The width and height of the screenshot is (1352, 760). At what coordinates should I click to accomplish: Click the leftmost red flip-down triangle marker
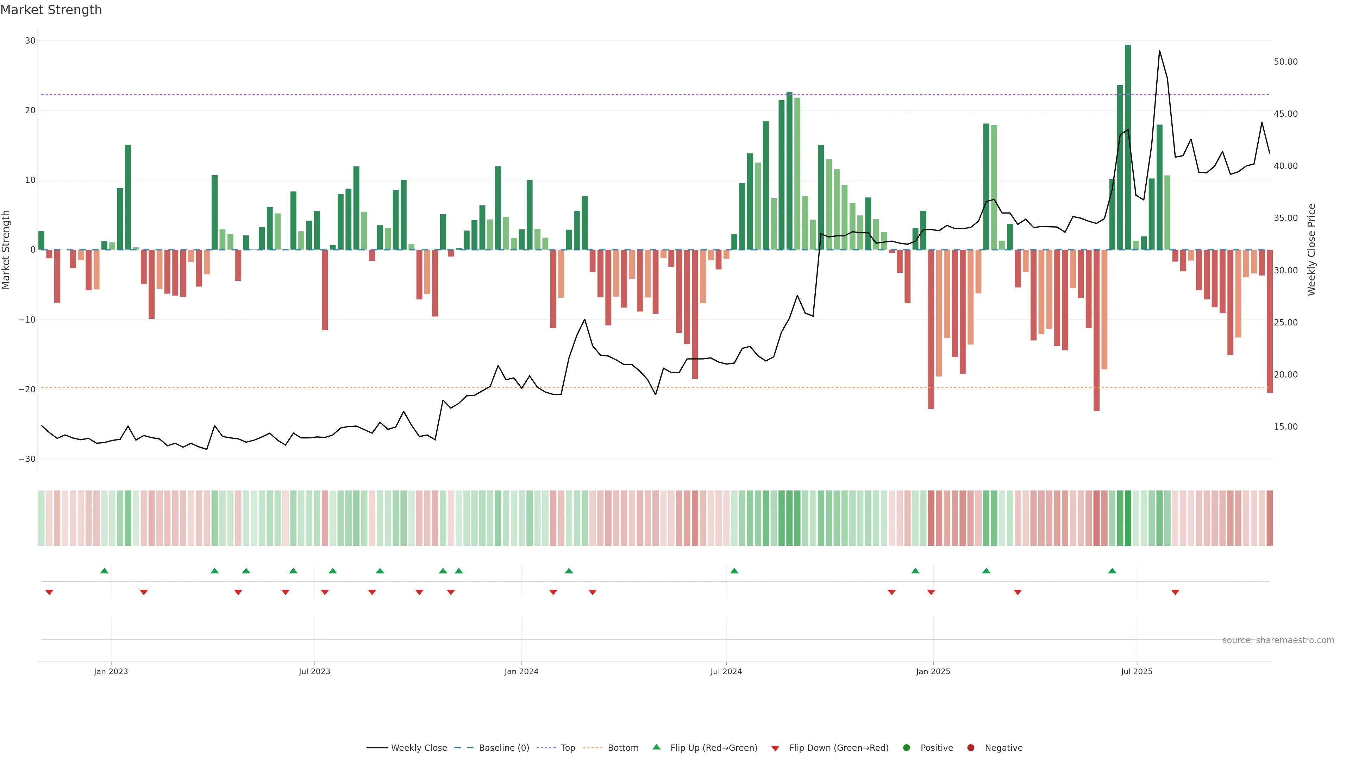[49, 592]
